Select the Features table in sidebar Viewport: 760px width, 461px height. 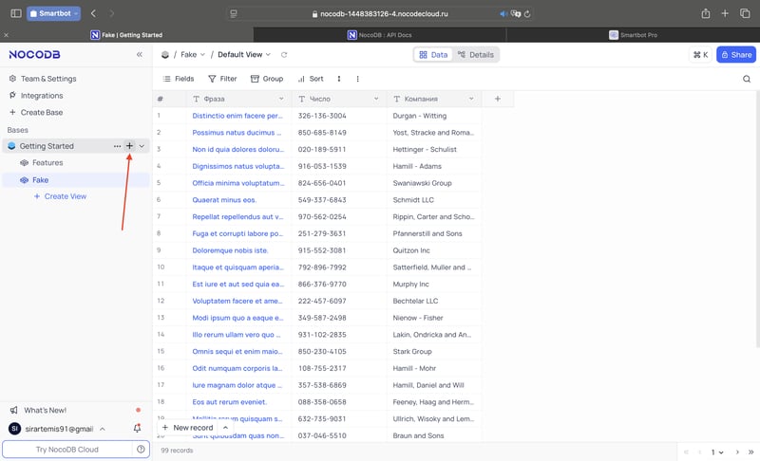point(47,162)
